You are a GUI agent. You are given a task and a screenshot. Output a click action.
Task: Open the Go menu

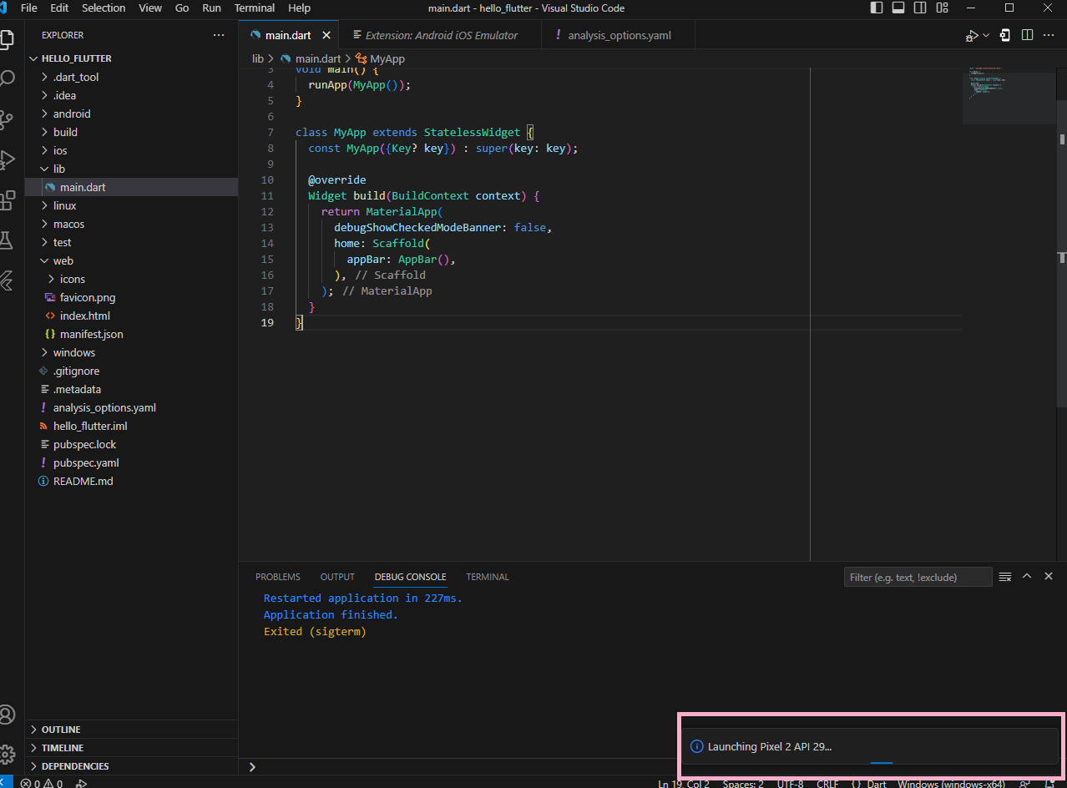click(x=182, y=8)
